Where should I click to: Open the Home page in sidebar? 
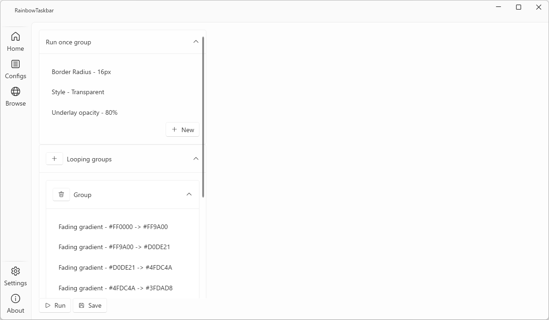(x=16, y=42)
